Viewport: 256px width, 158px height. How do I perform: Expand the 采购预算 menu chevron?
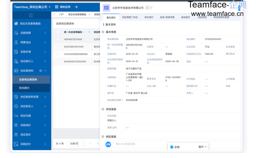45,33
